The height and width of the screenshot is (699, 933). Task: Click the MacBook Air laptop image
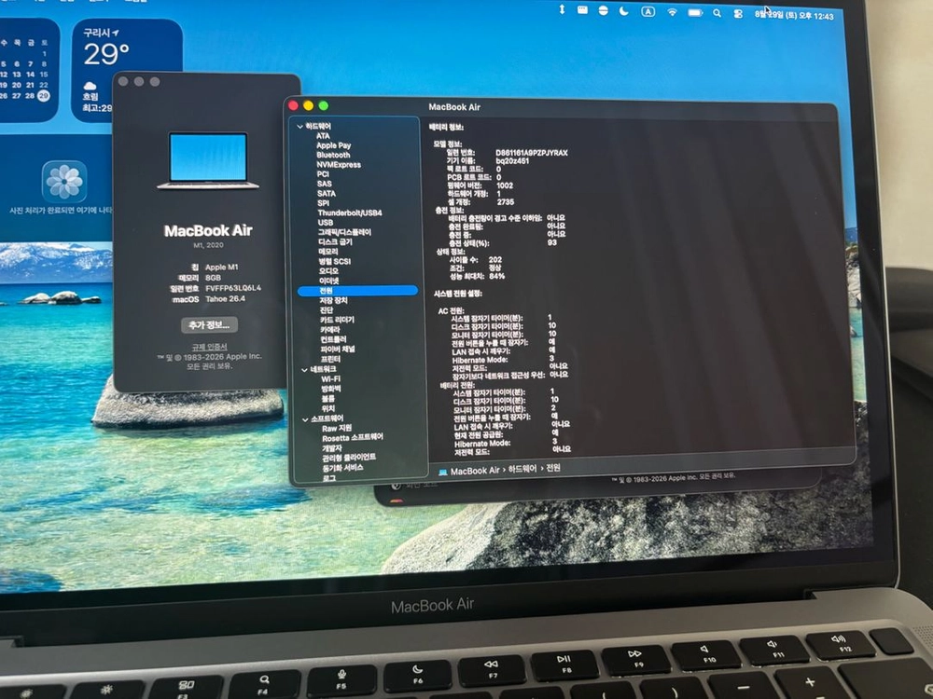pyautogui.click(x=208, y=160)
